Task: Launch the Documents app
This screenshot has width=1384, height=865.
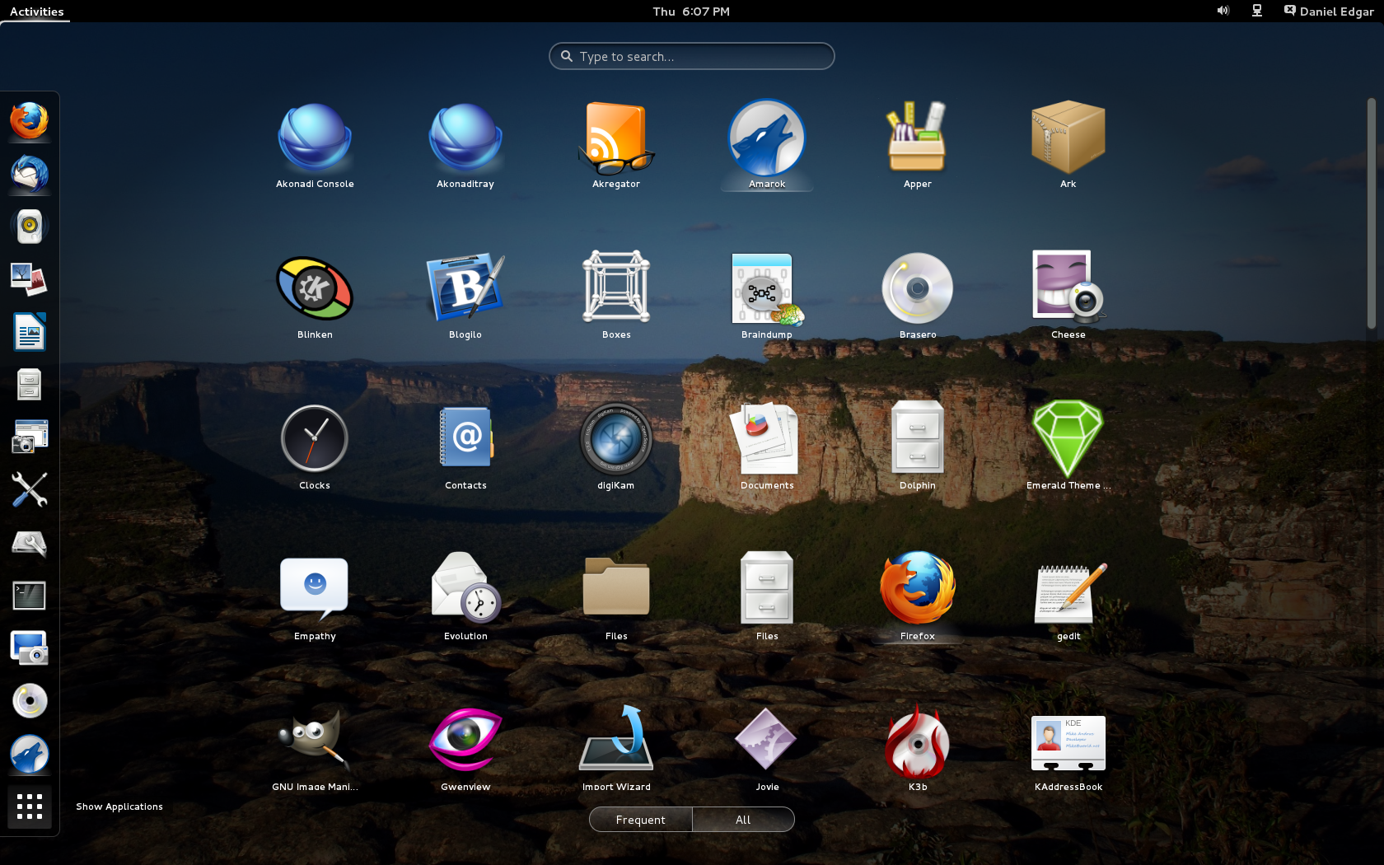Action: [x=767, y=447]
